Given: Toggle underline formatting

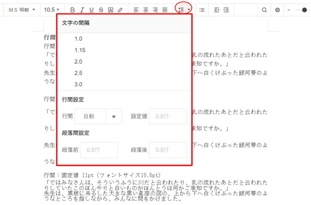Looking at the screenshot, I should 91,10.
